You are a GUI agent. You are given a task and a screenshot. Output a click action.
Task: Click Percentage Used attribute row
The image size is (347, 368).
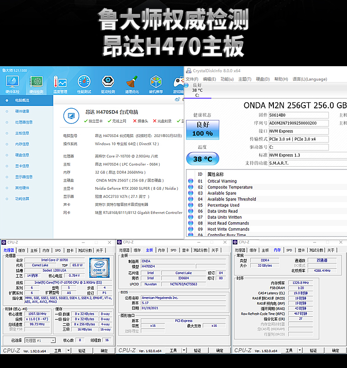[223, 205]
